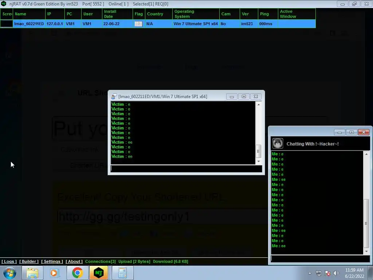Image resolution: width=373 pixels, height=280 pixels.
Task: Click the Operating System column header
Action: [x=196, y=14]
